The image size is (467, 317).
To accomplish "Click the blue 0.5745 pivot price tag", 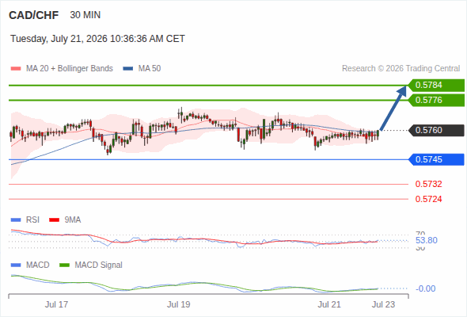I will click(436, 159).
